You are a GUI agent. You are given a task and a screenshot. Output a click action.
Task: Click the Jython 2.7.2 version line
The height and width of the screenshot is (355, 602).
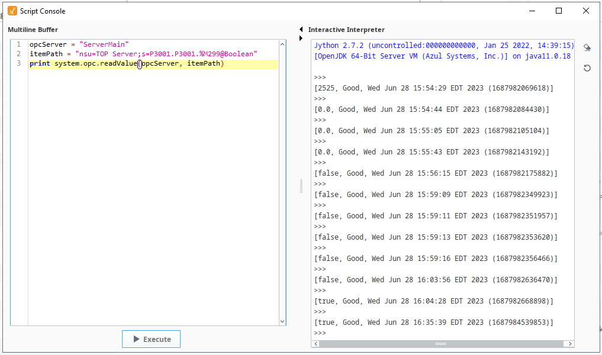(444, 46)
